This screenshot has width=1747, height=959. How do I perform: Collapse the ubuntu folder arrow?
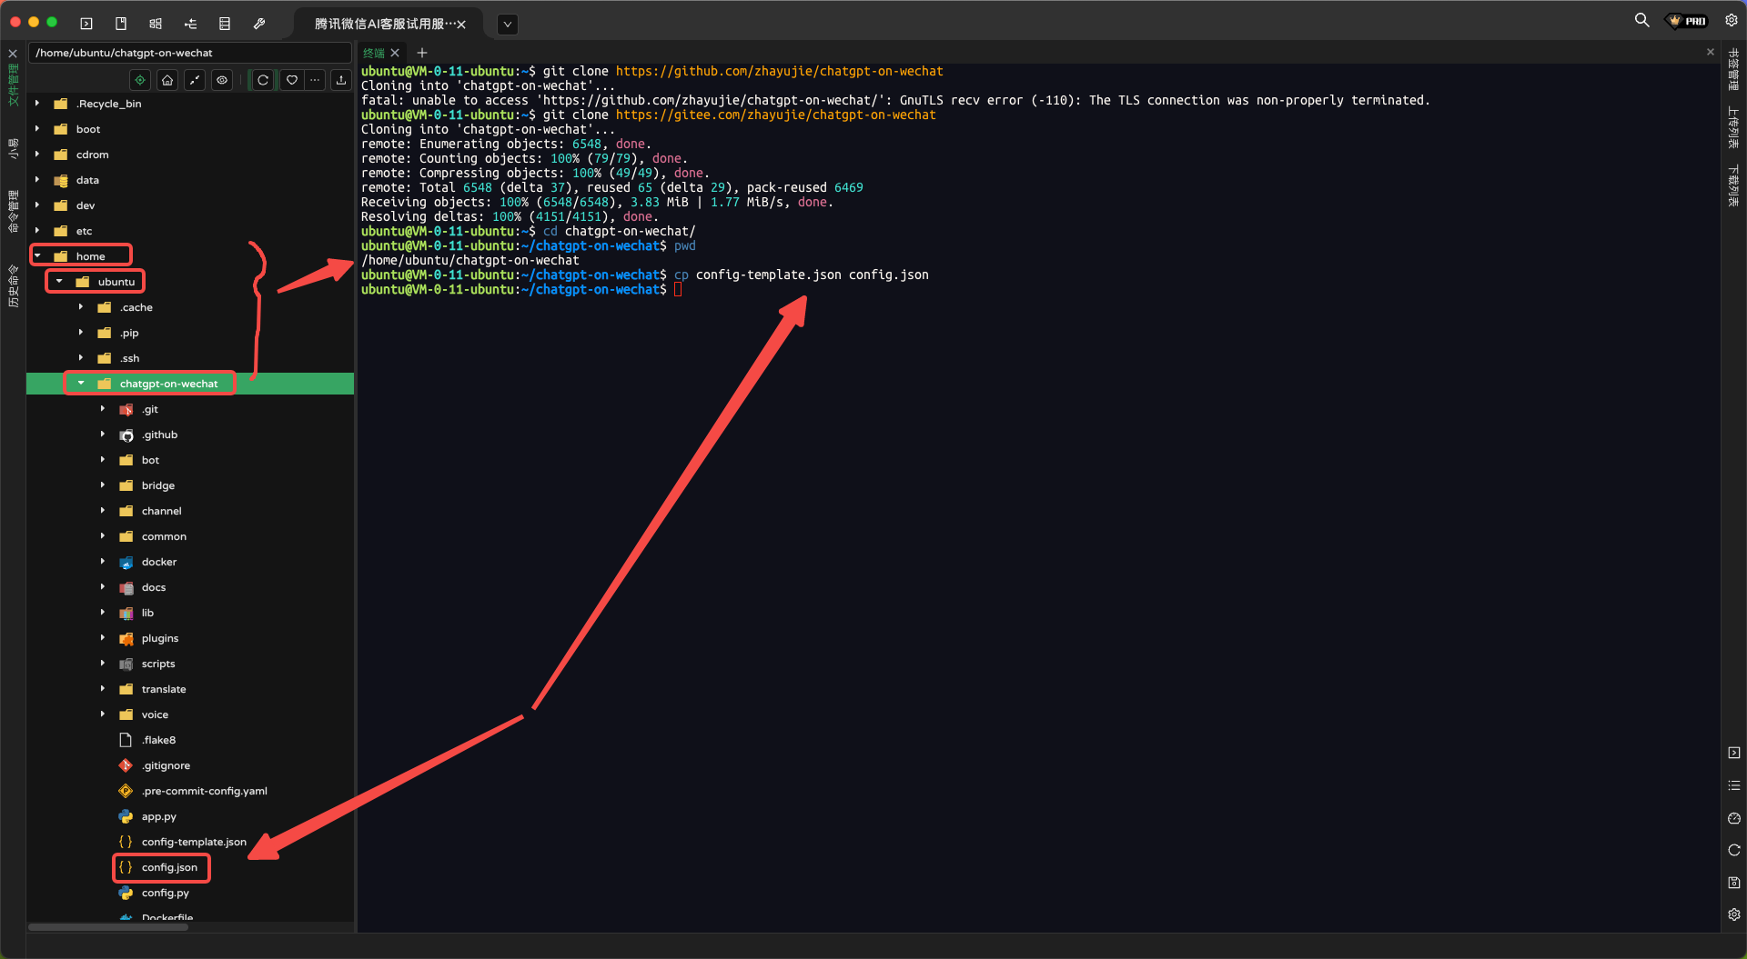pyautogui.click(x=59, y=282)
